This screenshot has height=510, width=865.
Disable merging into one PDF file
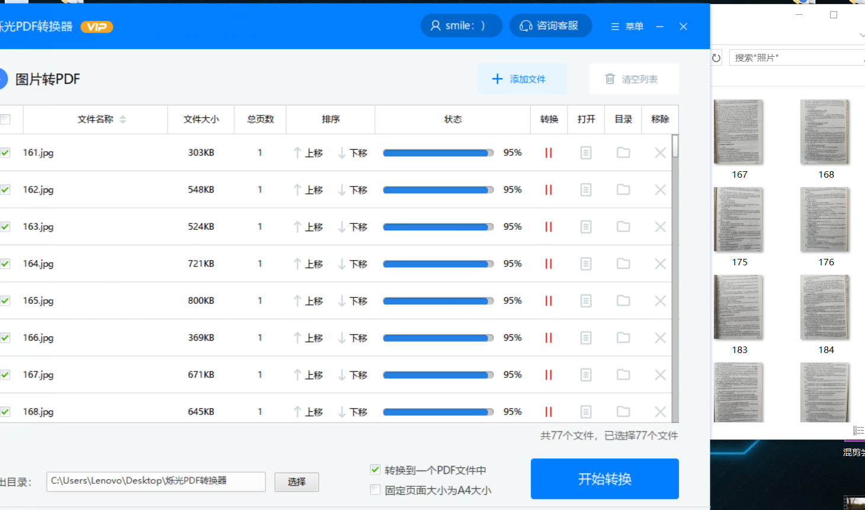tap(375, 470)
